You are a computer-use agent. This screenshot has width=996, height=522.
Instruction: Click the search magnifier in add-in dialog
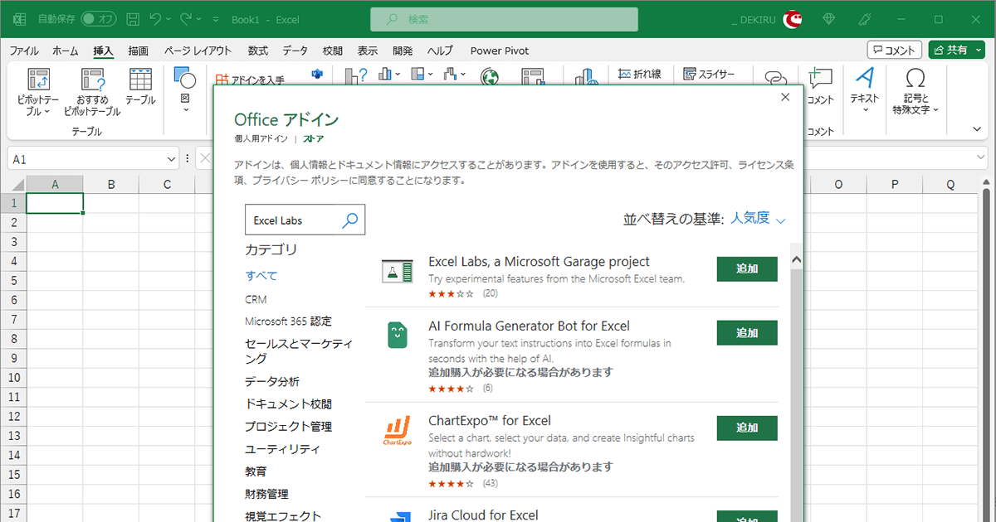(x=350, y=220)
